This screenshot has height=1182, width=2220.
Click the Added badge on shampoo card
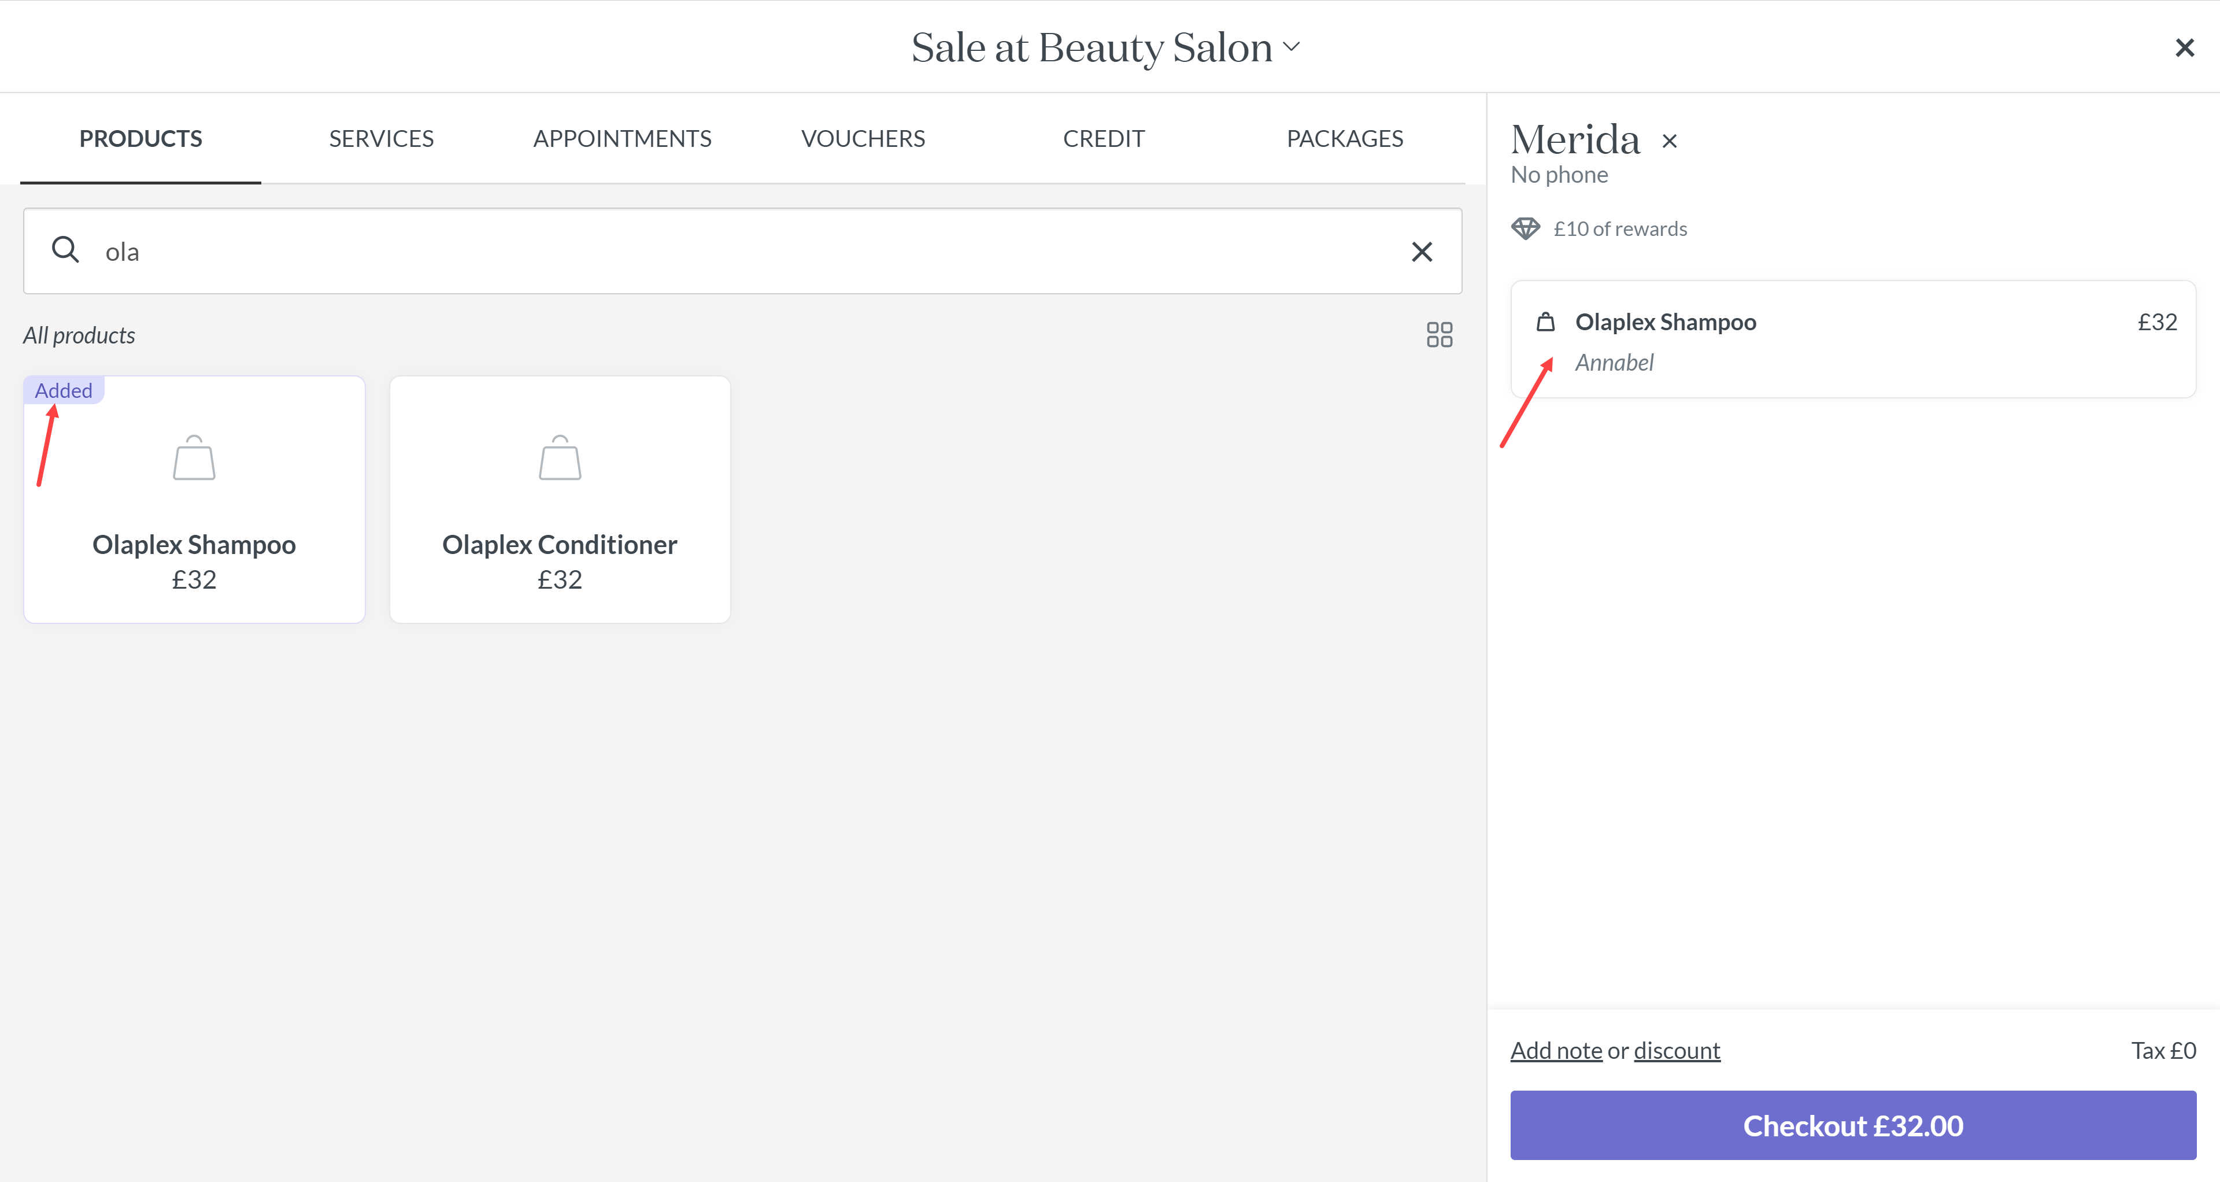[x=64, y=390]
